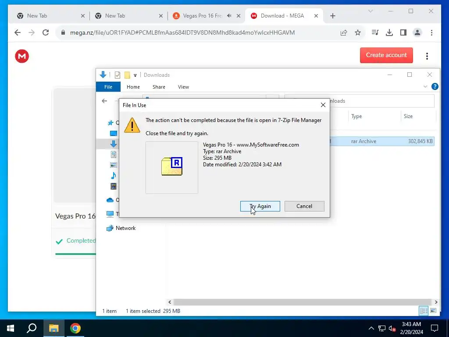Image resolution: width=449 pixels, height=337 pixels.
Task: Click the Explorer back arrow
Action: pyautogui.click(x=104, y=101)
